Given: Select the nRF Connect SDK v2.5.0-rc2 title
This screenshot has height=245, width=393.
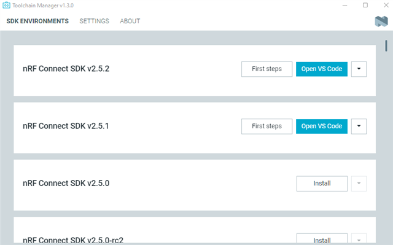Looking at the screenshot, I should pos(73,239).
